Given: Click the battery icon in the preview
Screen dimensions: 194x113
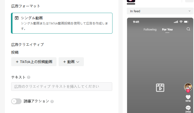Looking at the screenshot, I should point(186,22).
